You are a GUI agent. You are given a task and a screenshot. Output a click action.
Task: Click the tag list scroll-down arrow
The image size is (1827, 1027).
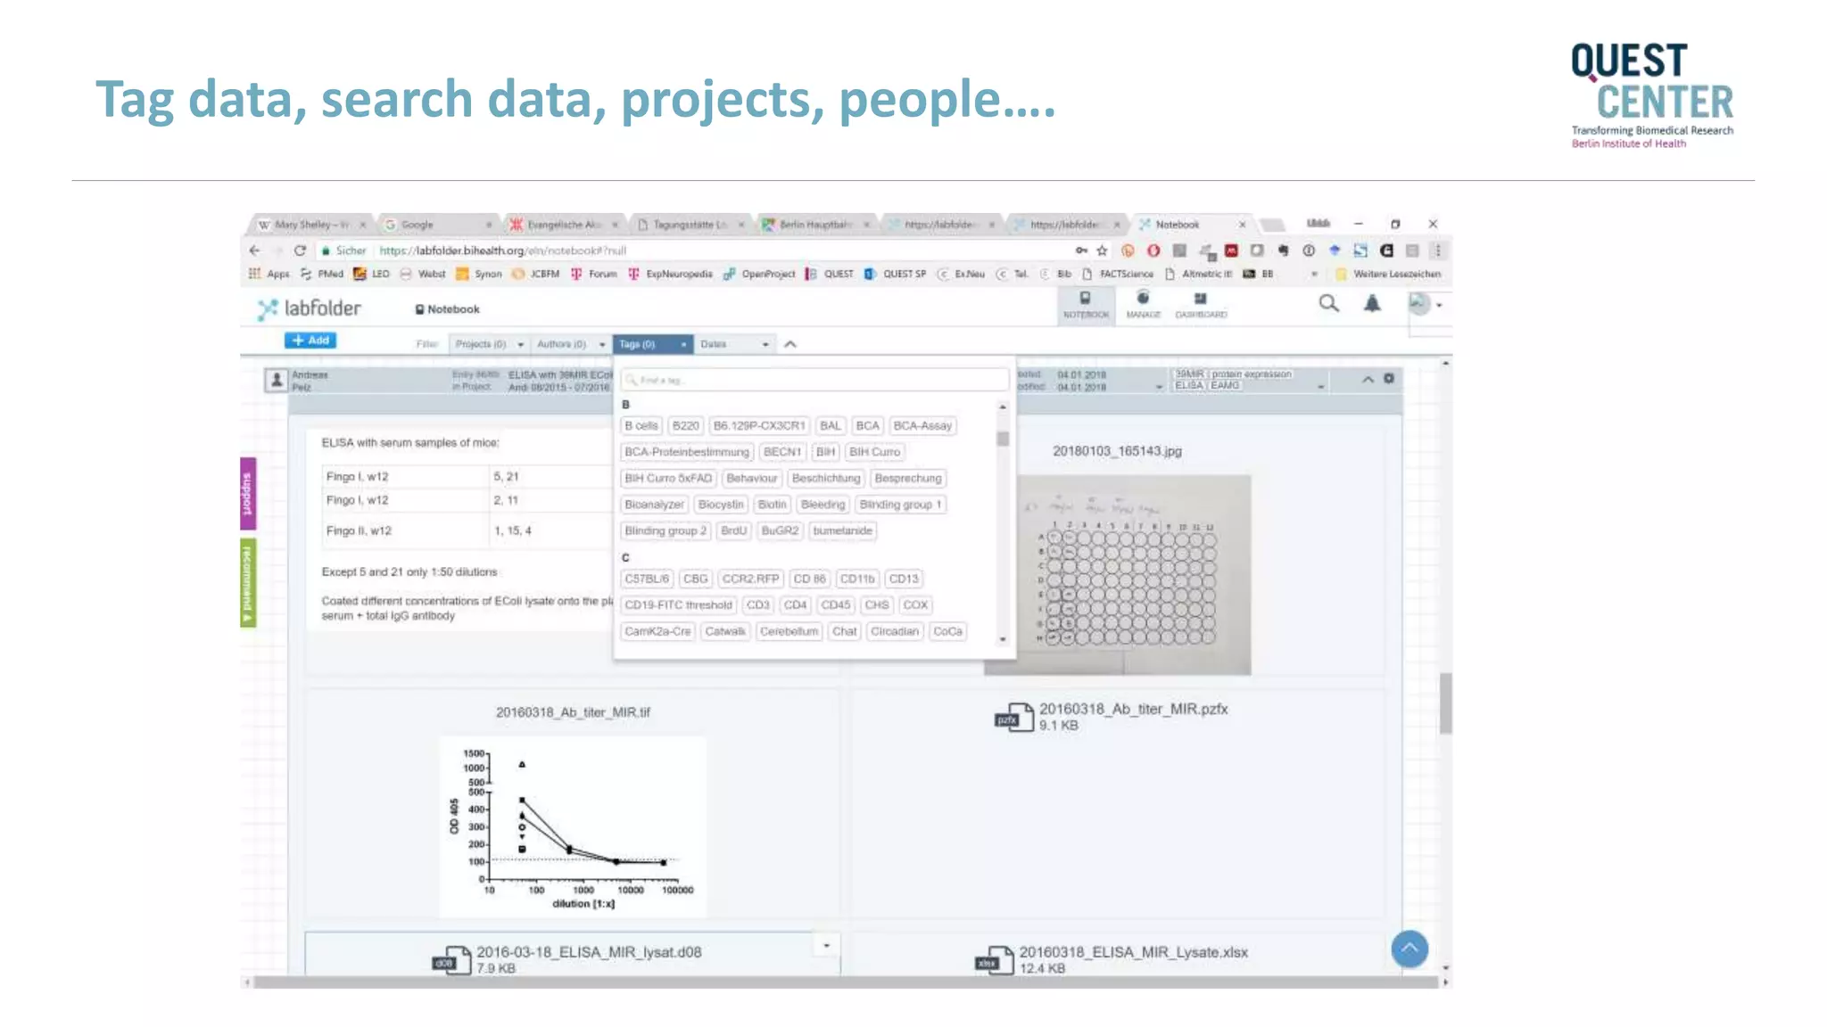[1003, 639]
